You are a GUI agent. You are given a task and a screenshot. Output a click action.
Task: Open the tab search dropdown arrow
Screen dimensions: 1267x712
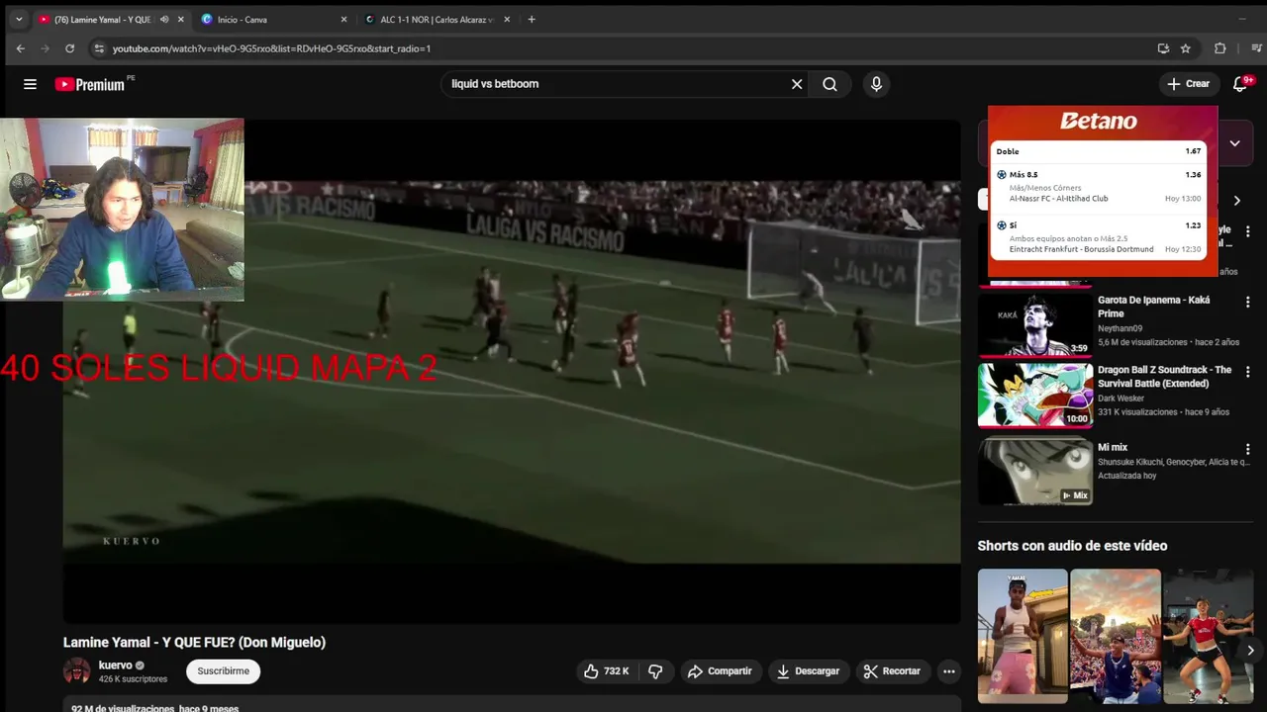(18, 19)
